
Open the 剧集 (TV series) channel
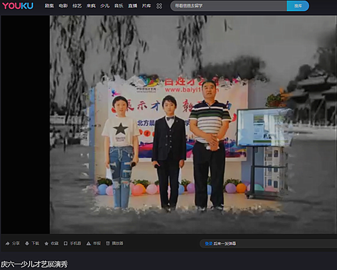click(49, 6)
